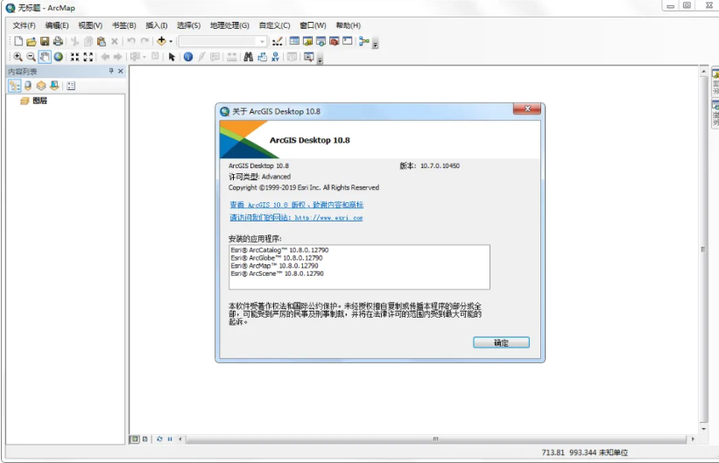Expand Tools toolbar options arrow
This screenshot has width=719, height=463.
(x=320, y=60)
